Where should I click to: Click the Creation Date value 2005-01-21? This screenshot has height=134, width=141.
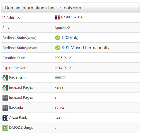pyautogui.click(x=64, y=58)
